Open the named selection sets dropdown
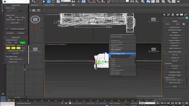Screen dimensions: 189x106 coord(120,1)
